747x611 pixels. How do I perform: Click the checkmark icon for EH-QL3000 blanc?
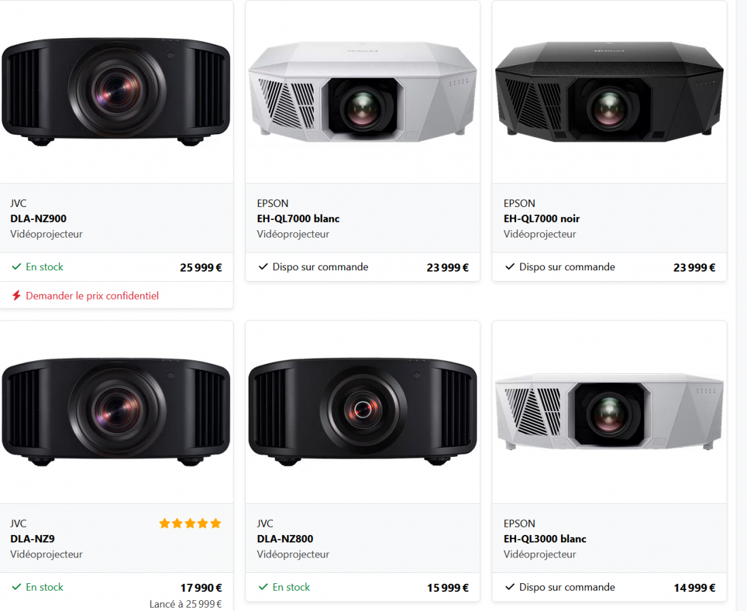coord(510,587)
